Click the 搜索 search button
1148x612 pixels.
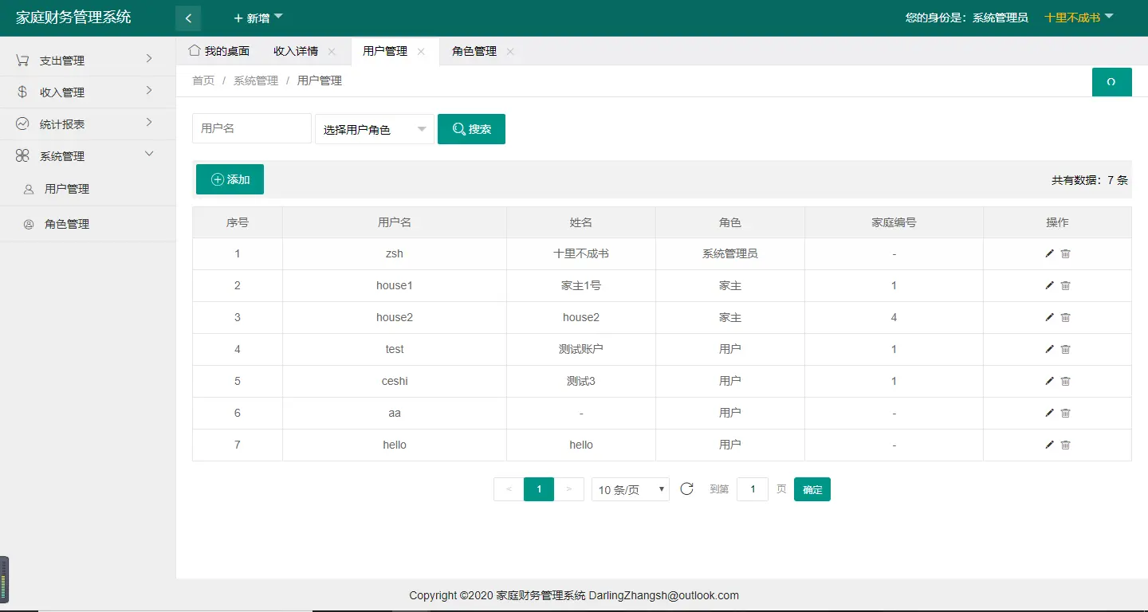coord(471,128)
